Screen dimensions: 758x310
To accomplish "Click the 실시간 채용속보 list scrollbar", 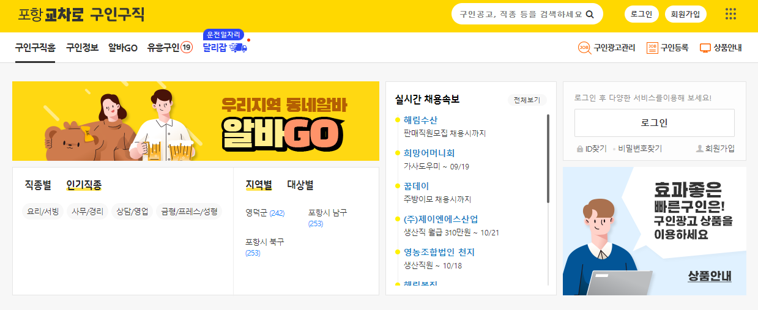I will coord(548,159).
